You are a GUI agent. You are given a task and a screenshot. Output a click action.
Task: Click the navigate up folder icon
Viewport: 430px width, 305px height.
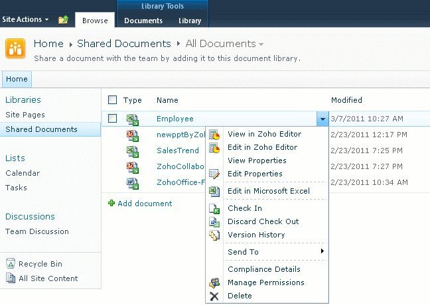[x=63, y=20]
